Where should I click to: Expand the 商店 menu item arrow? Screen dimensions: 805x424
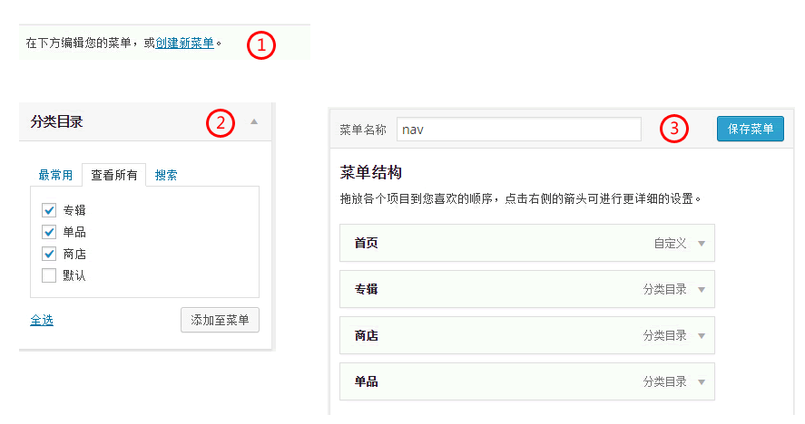701,336
